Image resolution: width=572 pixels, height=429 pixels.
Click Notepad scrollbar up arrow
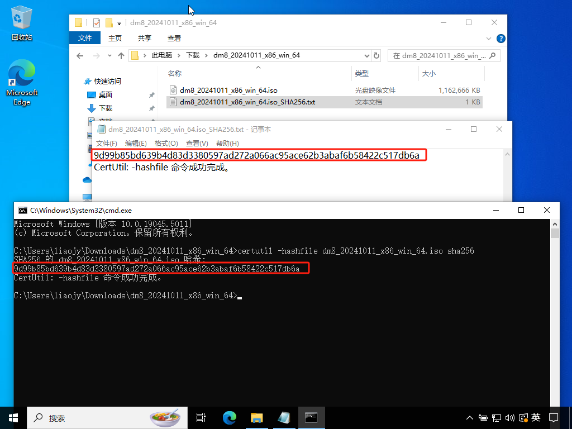(507, 154)
